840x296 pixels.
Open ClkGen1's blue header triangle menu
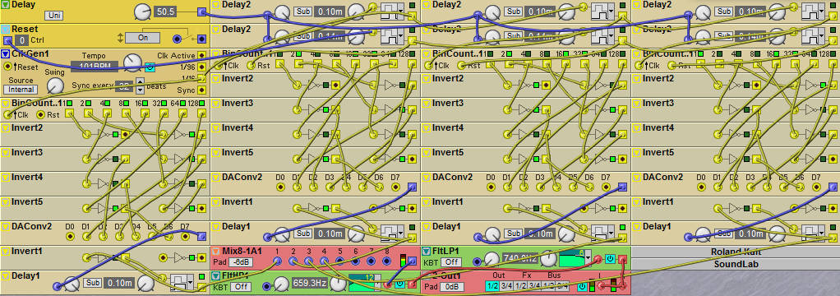click(6, 53)
